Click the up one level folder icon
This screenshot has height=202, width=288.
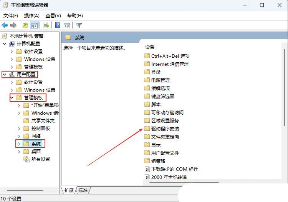[25, 25]
